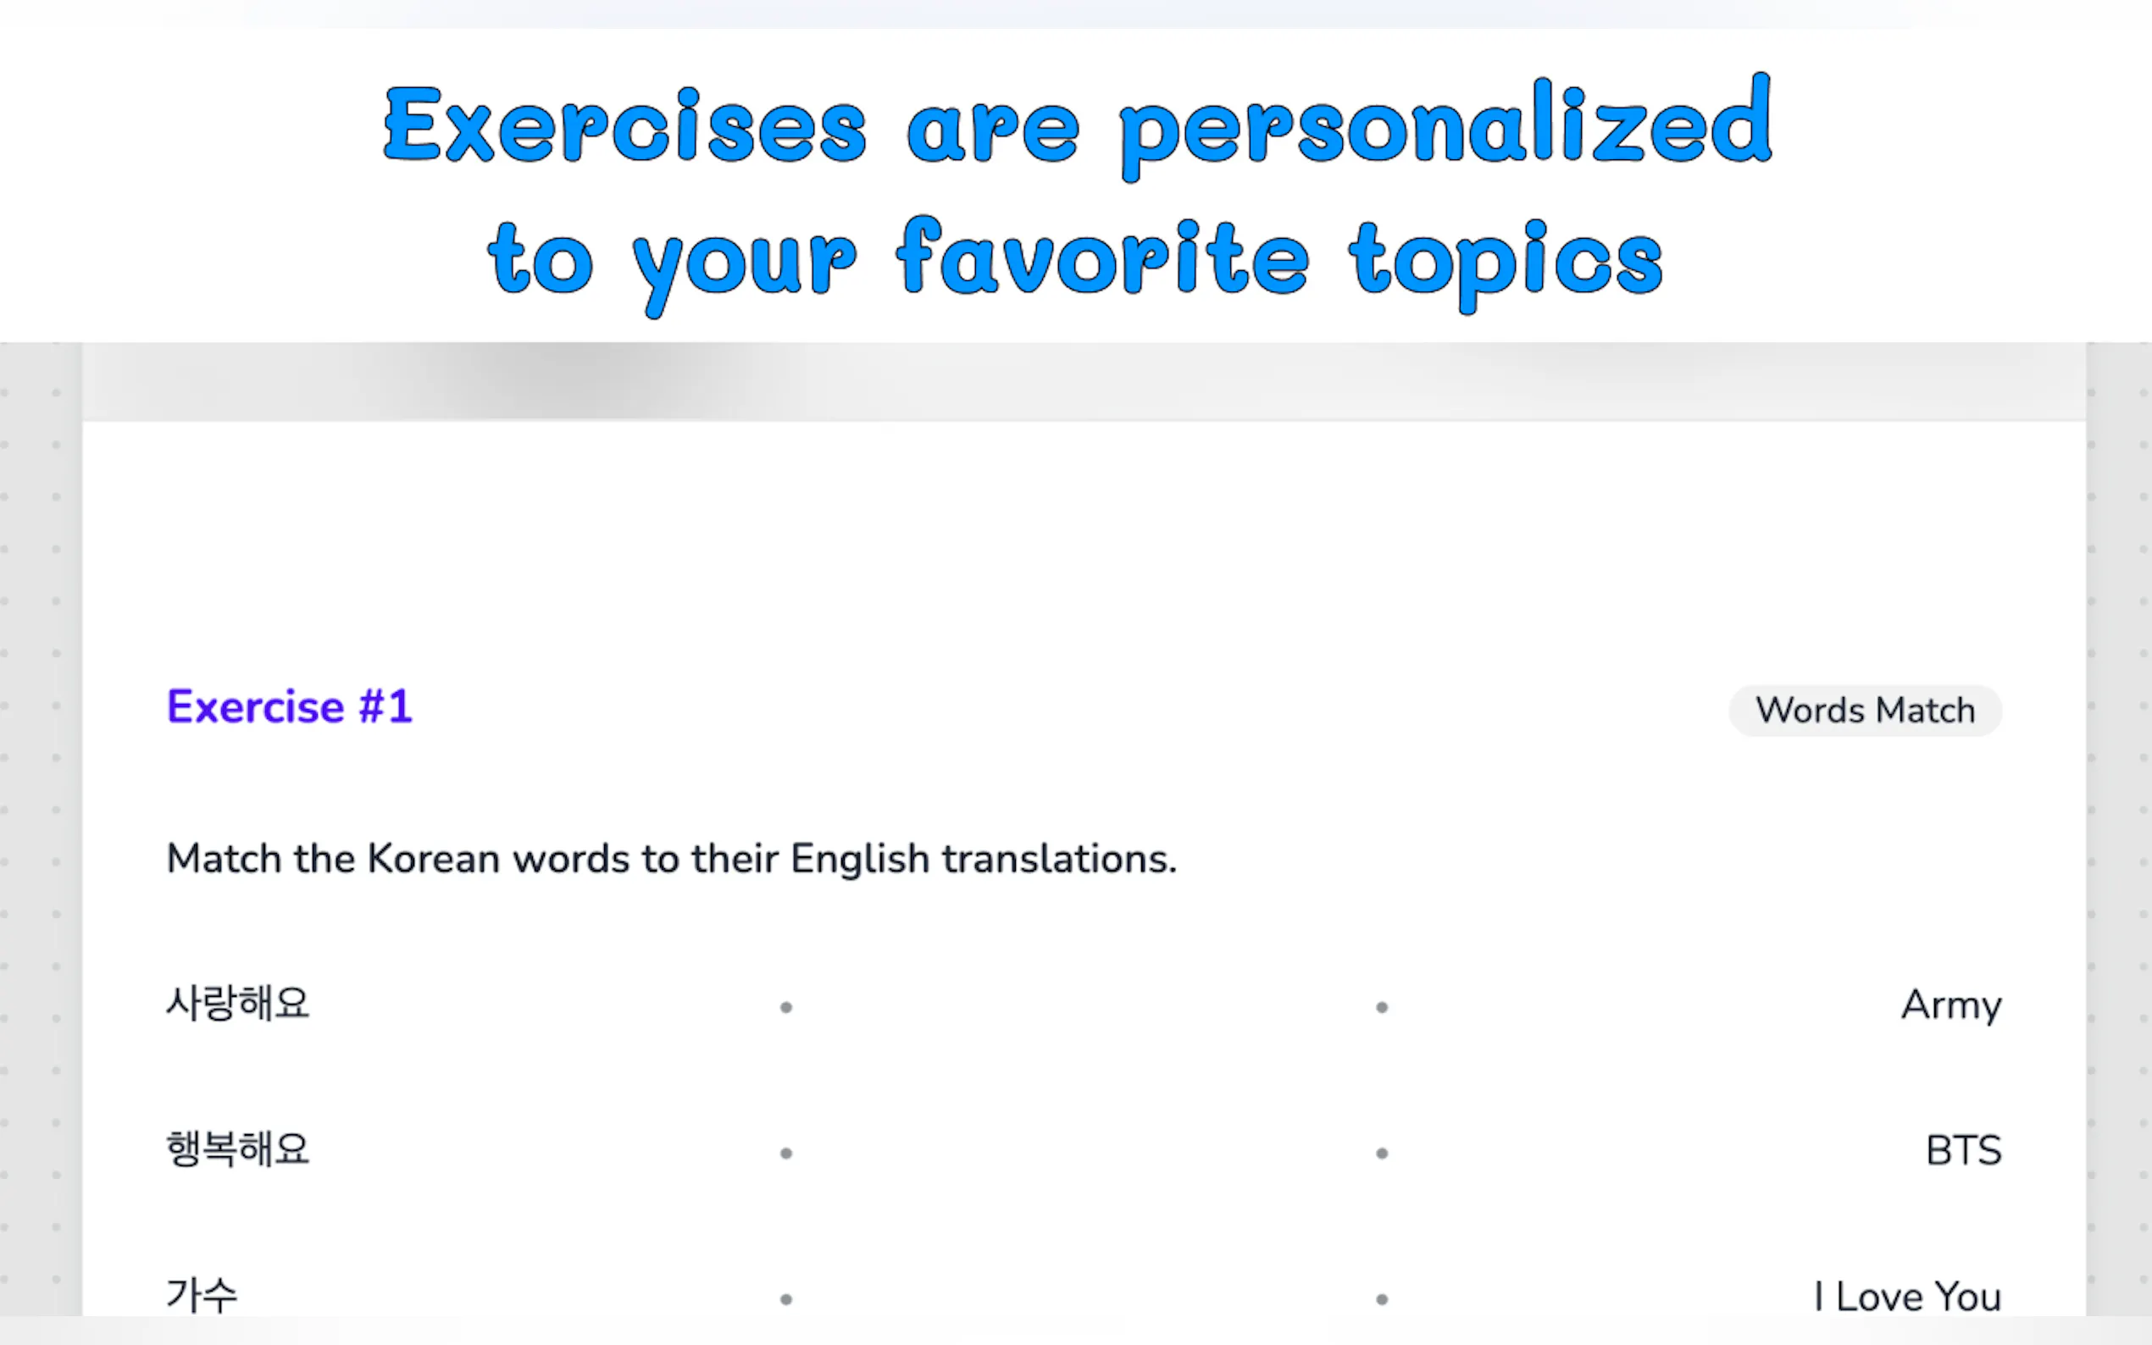Choose the English answer Army
This screenshot has width=2152, height=1345.
(1951, 1006)
